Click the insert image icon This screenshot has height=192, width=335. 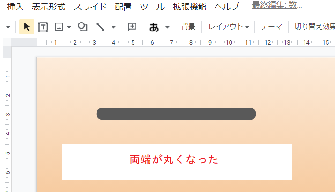click(59, 27)
